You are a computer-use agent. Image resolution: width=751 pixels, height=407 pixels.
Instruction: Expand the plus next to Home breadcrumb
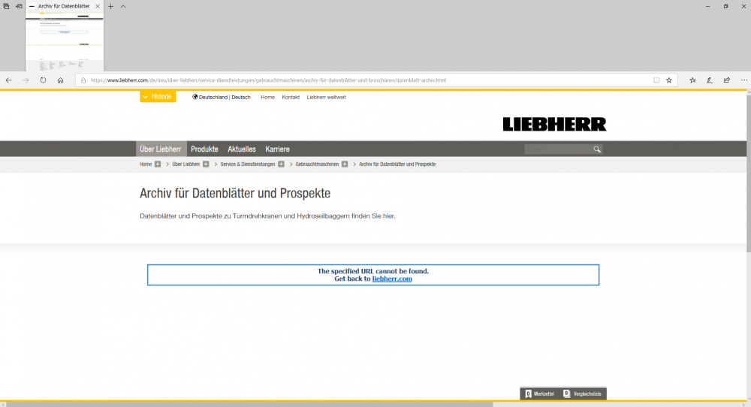[158, 164]
